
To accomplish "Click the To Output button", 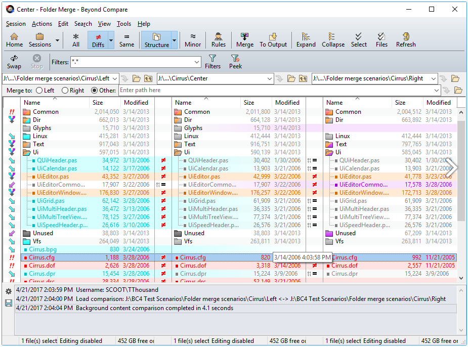I will pyautogui.click(x=273, y=39).
